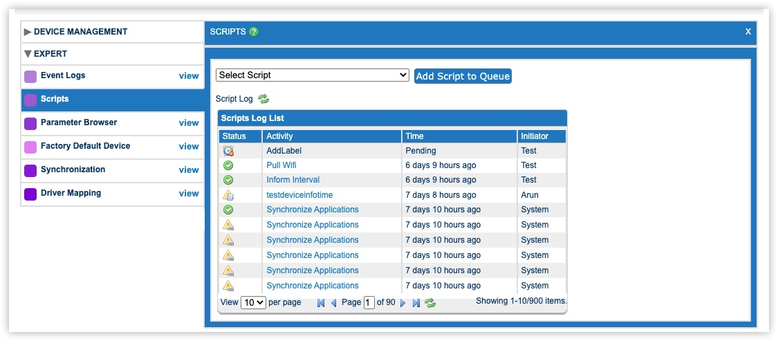Jump to the last page of the log
Screen dimensions: 778x341
click(416, 303)
